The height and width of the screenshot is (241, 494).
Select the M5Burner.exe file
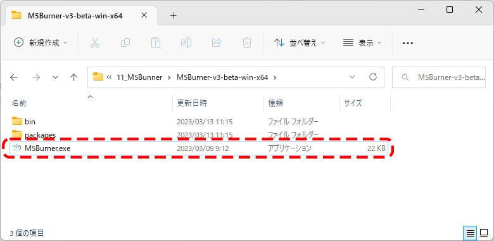(x=198, y=148)
